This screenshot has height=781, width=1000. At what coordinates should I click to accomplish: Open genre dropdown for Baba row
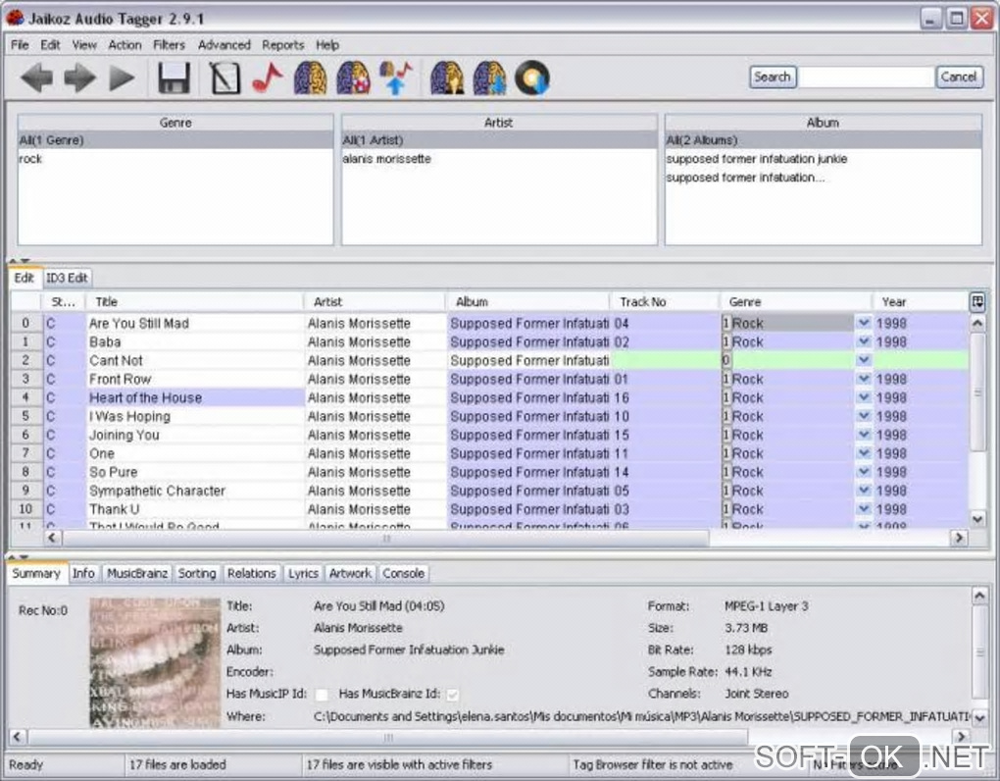[864, 341]
